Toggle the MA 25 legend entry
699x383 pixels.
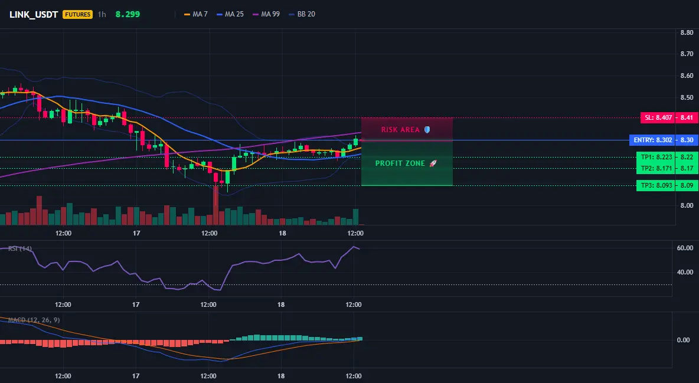point(230,14)
